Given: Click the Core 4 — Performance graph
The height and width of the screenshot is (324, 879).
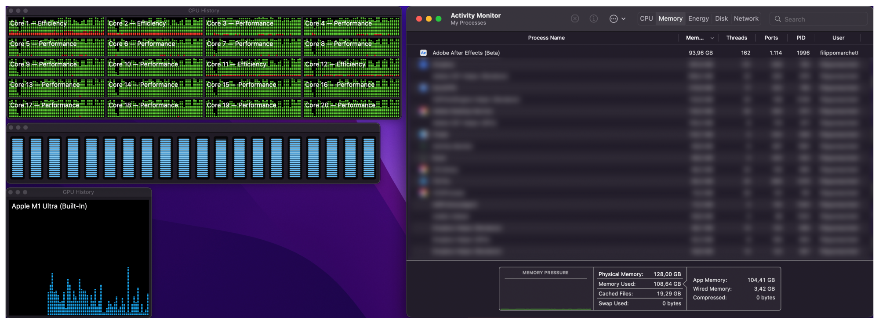Looking at the screenshot, I should (x=352, y=26).
